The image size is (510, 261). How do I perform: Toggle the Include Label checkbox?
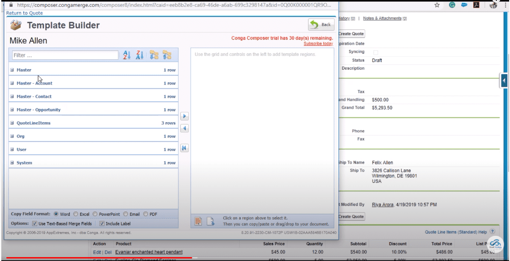[x=102, y=223]
